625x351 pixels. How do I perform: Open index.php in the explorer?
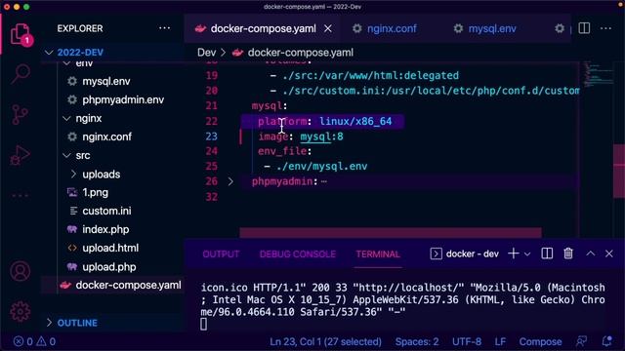click(105, 229)
